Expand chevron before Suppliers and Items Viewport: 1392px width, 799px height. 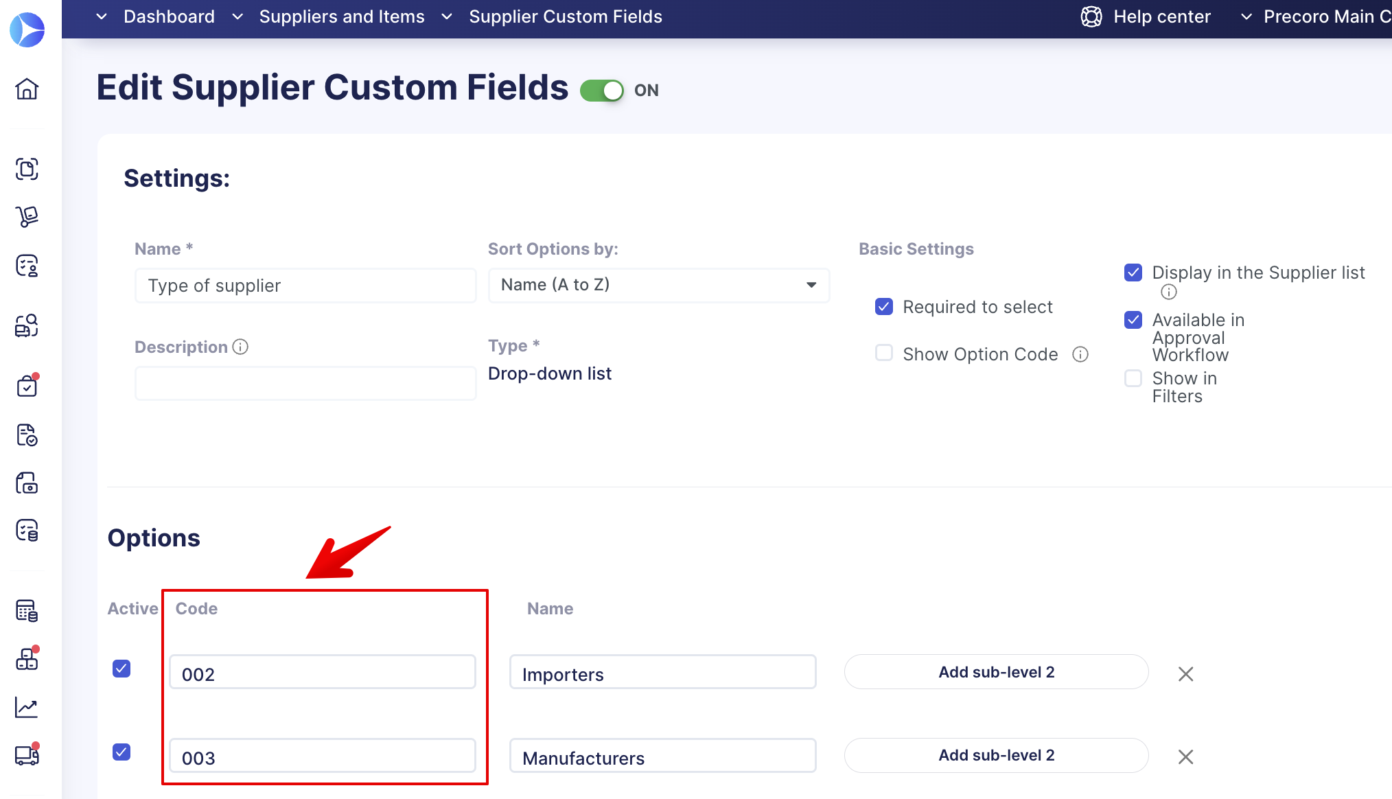(x=237, y=16)
